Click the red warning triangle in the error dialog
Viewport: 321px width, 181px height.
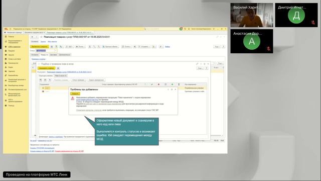(x=73, y=99)
